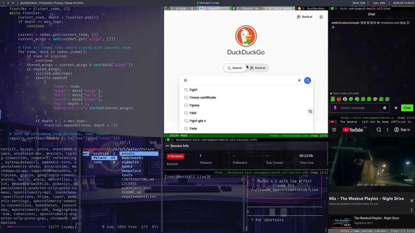Image resolution: width=415 pixels, height=233 pixels.
Task: Pick the red angry-face Kick emote
Action: [x=339, y=99]
